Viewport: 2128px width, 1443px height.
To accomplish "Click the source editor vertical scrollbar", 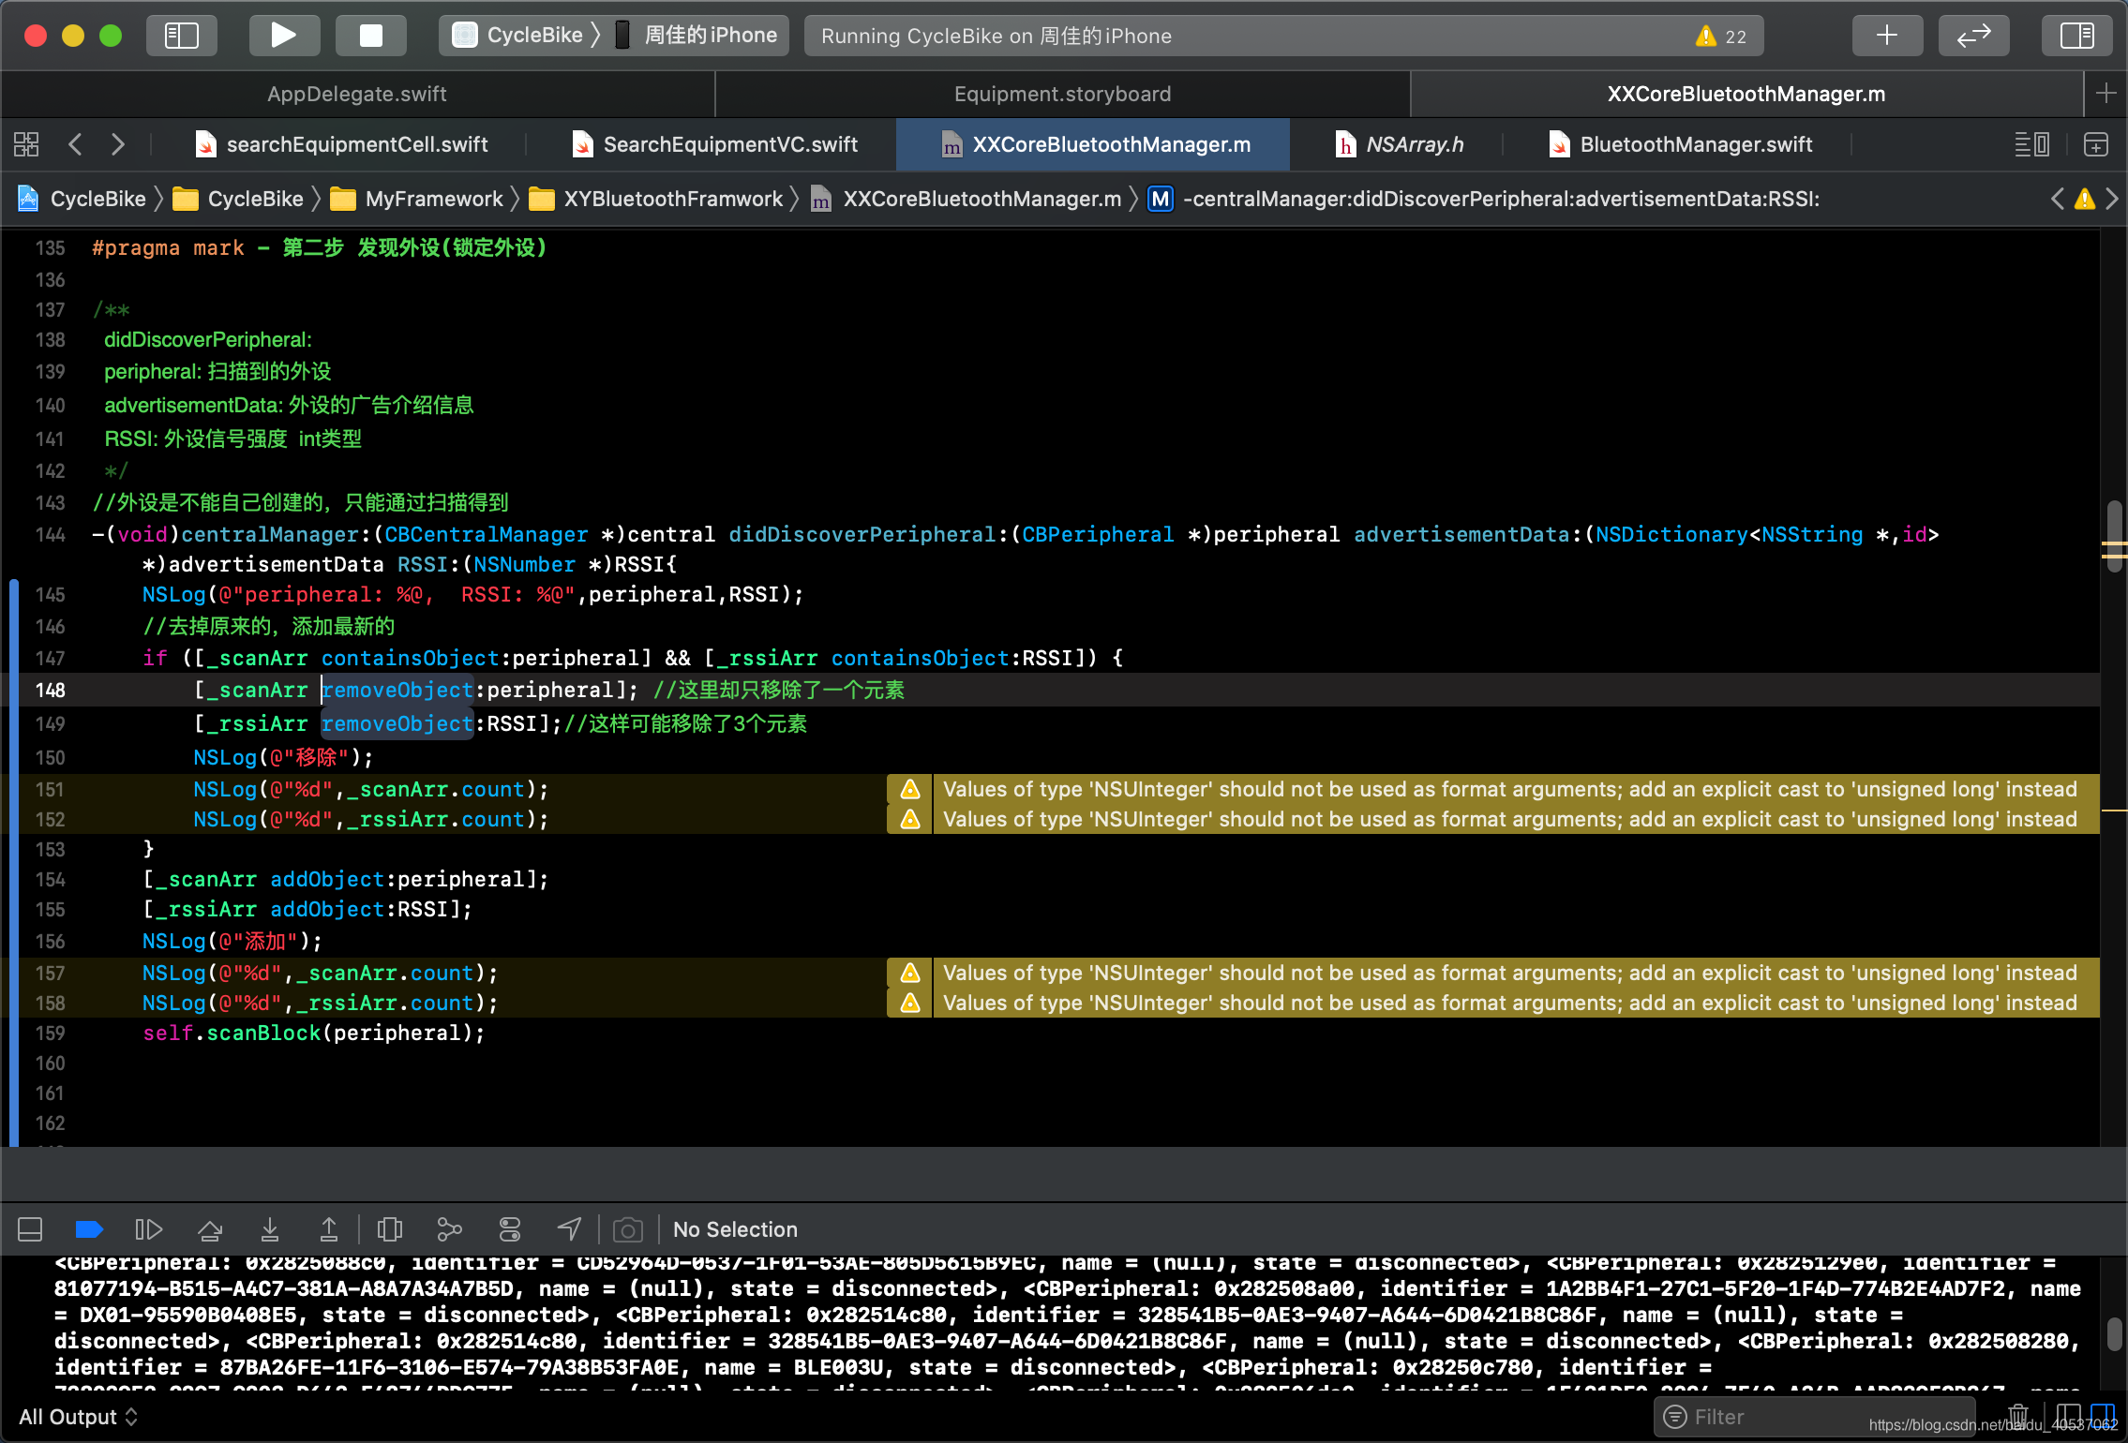I will [x=2114, y=536].
